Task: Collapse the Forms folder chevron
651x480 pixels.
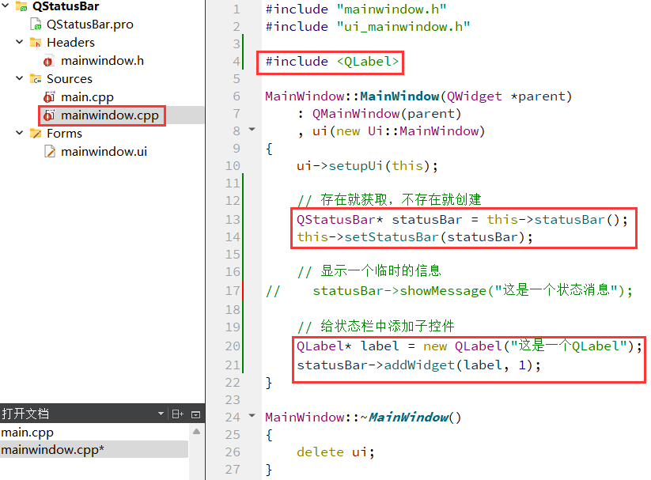Action: coord(19,133)
